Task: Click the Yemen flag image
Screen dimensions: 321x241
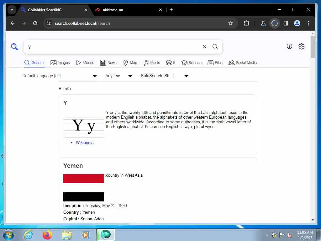Action: (x=84, y=188)
